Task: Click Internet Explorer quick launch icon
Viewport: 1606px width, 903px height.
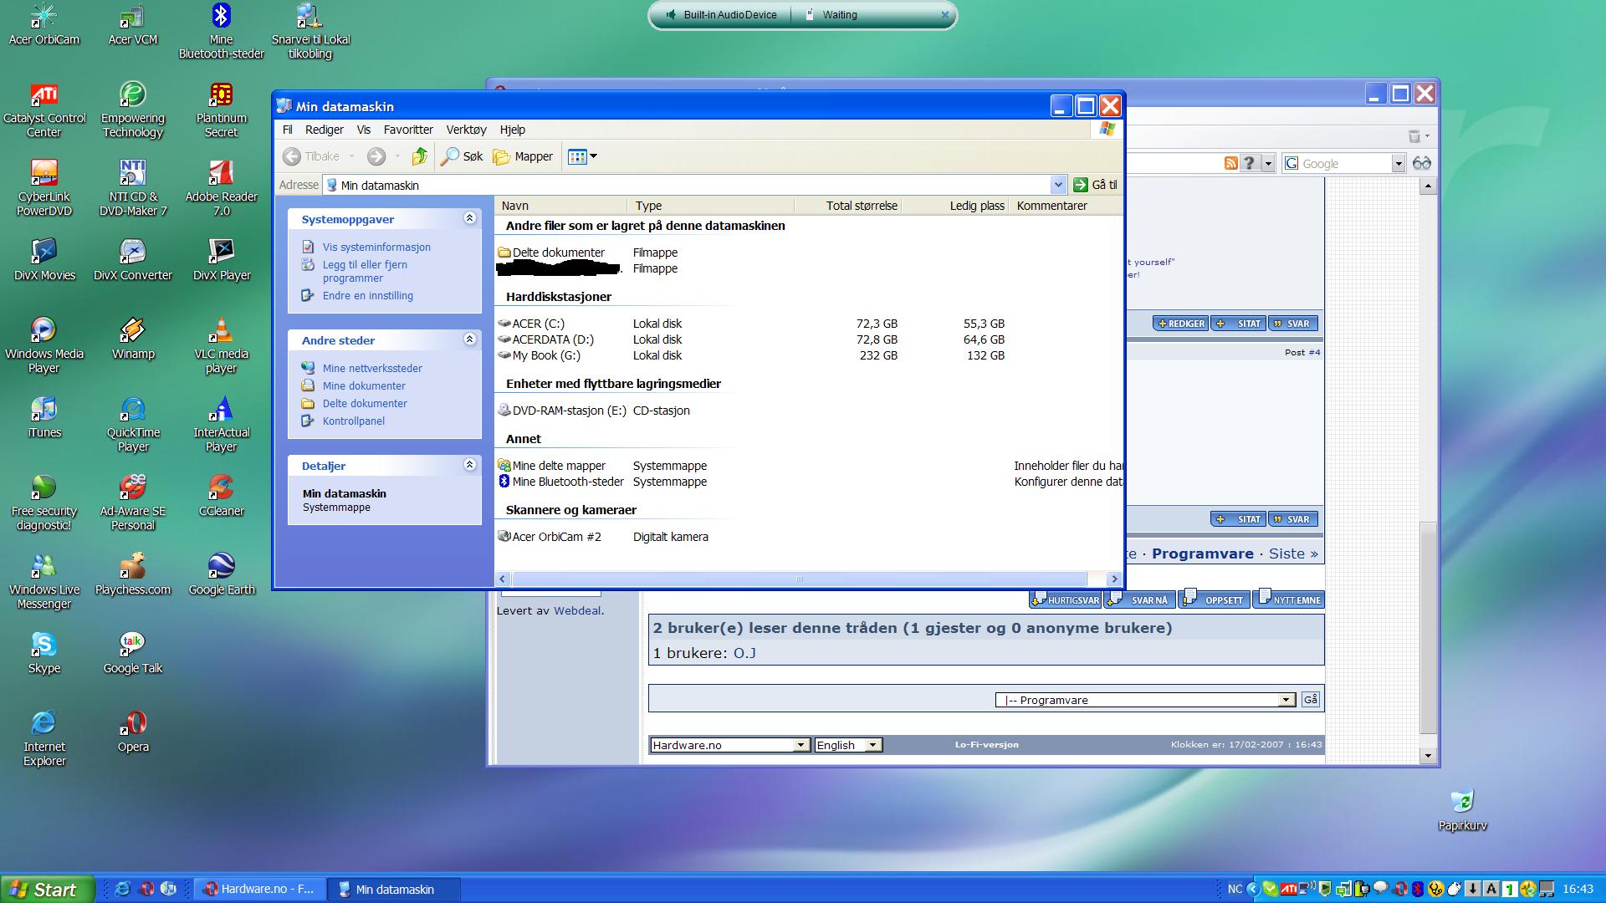Action: tap(122, 889)
